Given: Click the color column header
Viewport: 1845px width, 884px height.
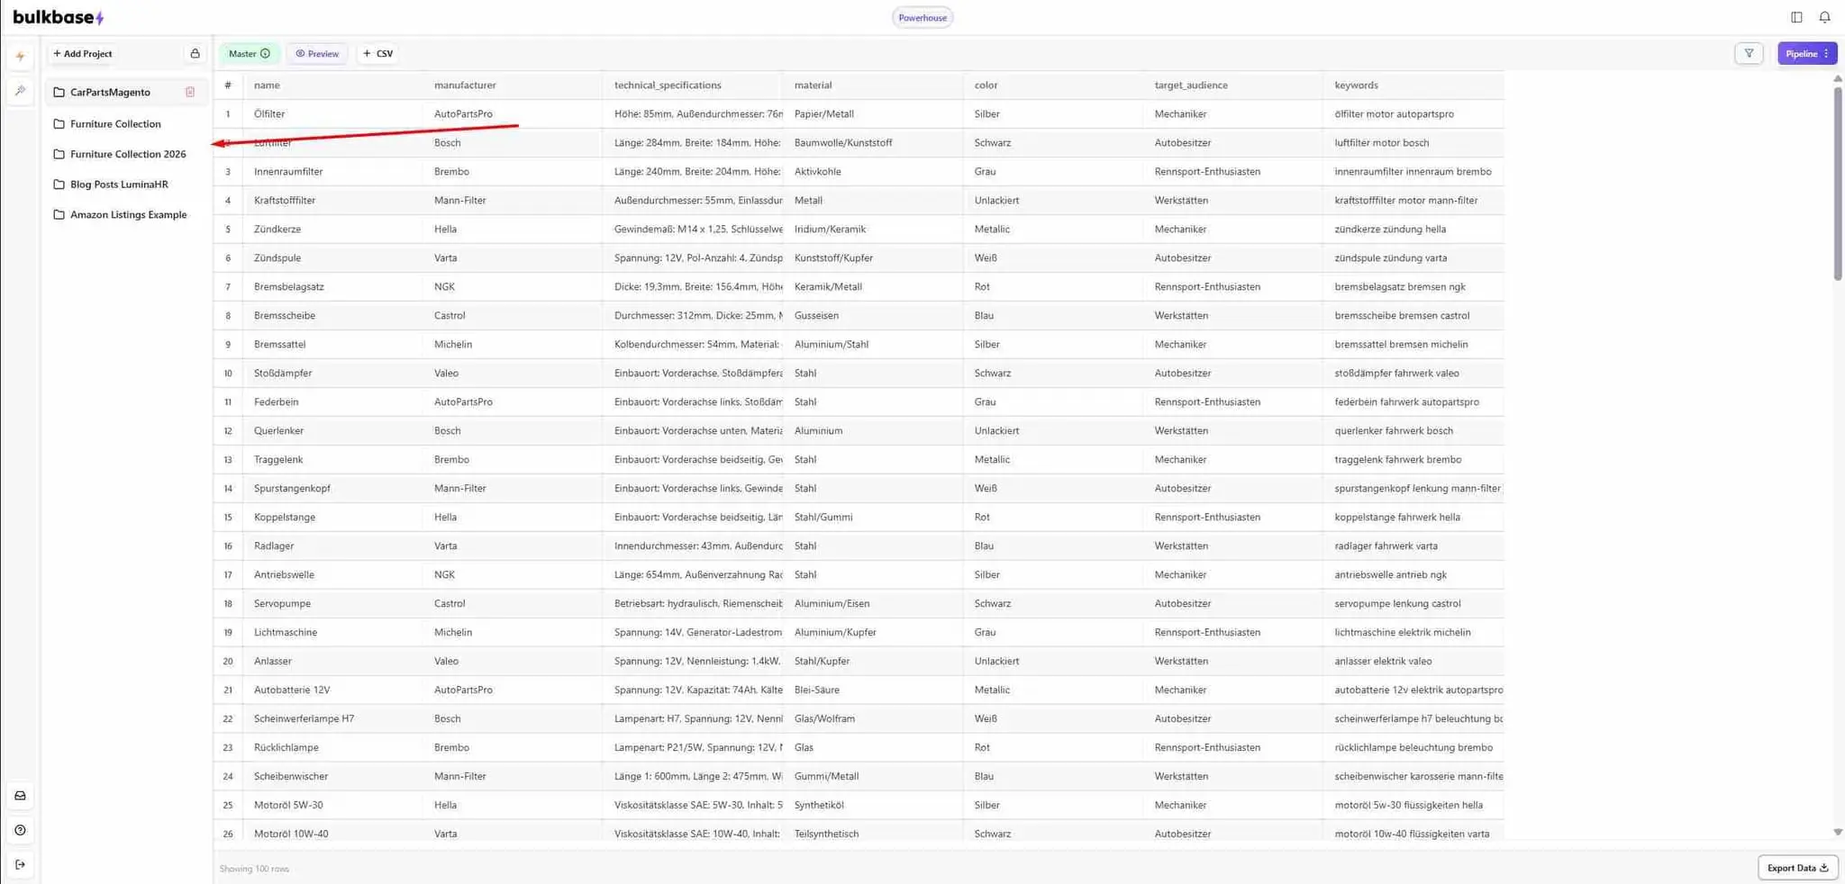Looking at the screenshot, I should pyautogui.click(x=1053, y=85).
